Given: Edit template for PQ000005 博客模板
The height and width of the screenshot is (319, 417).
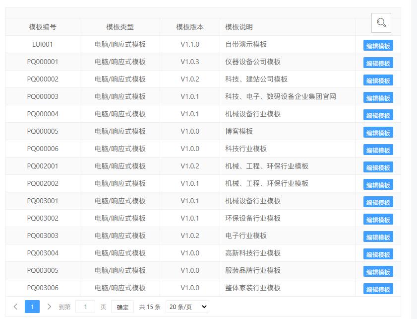Looking at the screenshot, I should pyautogui.click(x=378, y=133).
